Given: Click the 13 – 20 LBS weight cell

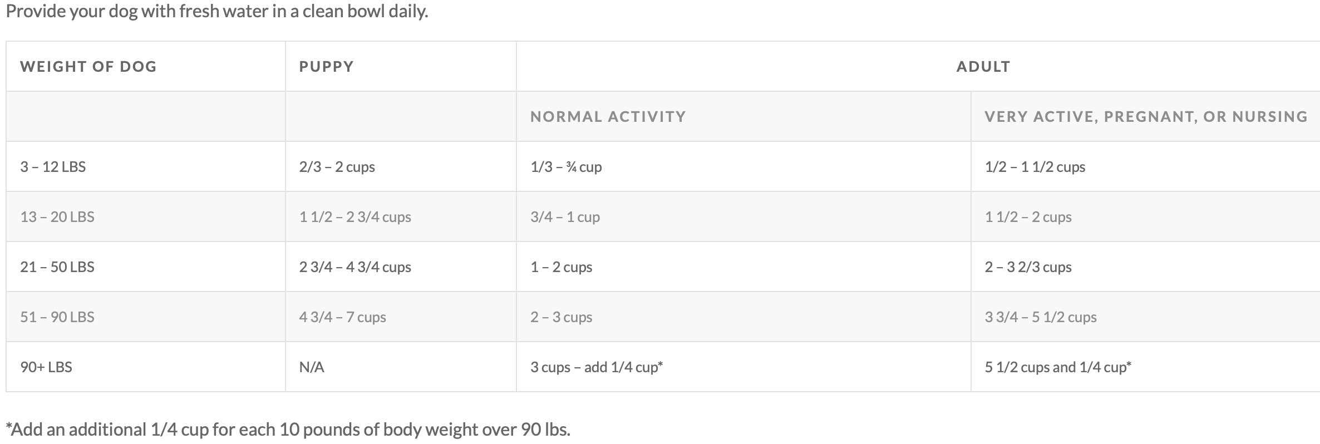Looking at the screenshot, I should click(x=57, y=217).
